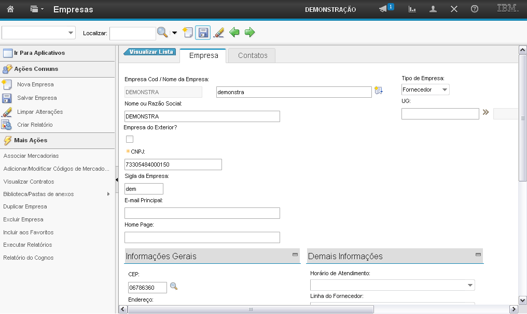Click the new record toolbar icon

coord(187,33)
